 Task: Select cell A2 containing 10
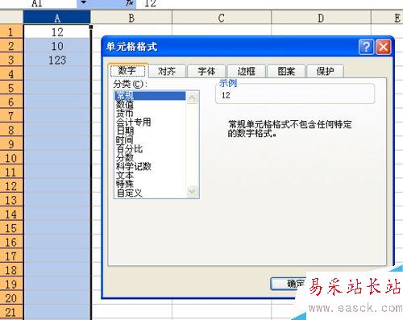click(57, 46)
